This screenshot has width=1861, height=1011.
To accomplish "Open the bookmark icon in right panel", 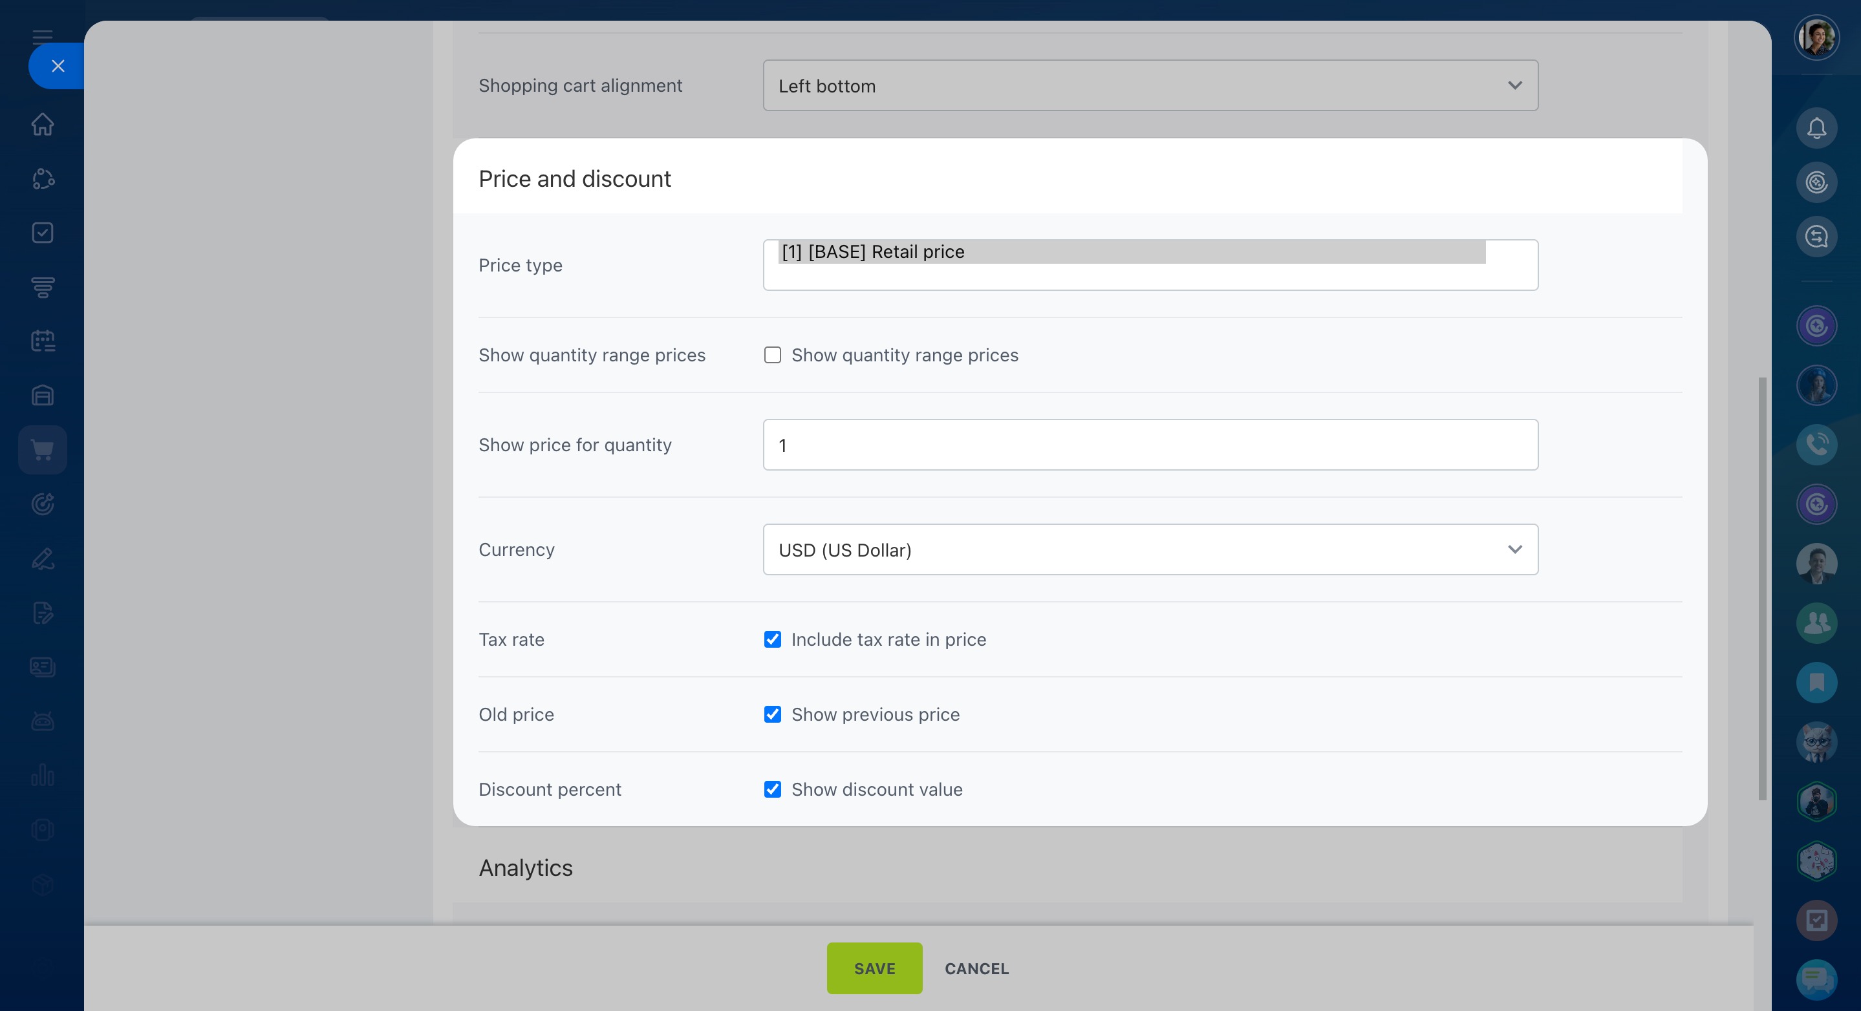I will (x=1816, y=683).
